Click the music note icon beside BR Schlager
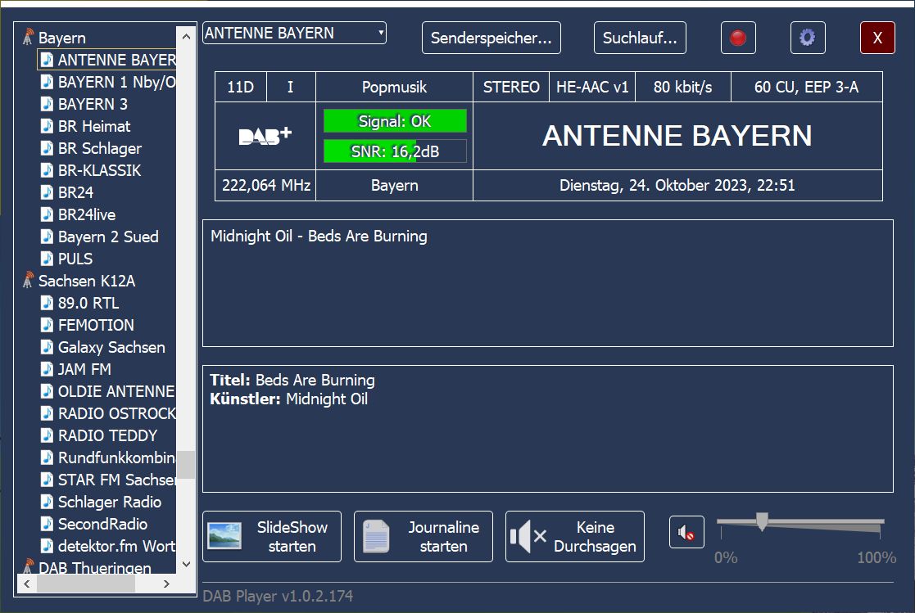 47,148
